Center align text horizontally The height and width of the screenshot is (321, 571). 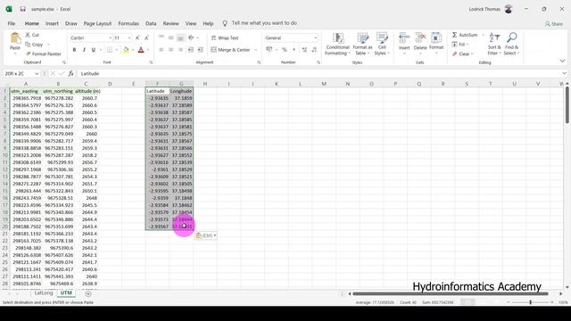[170, 50]
